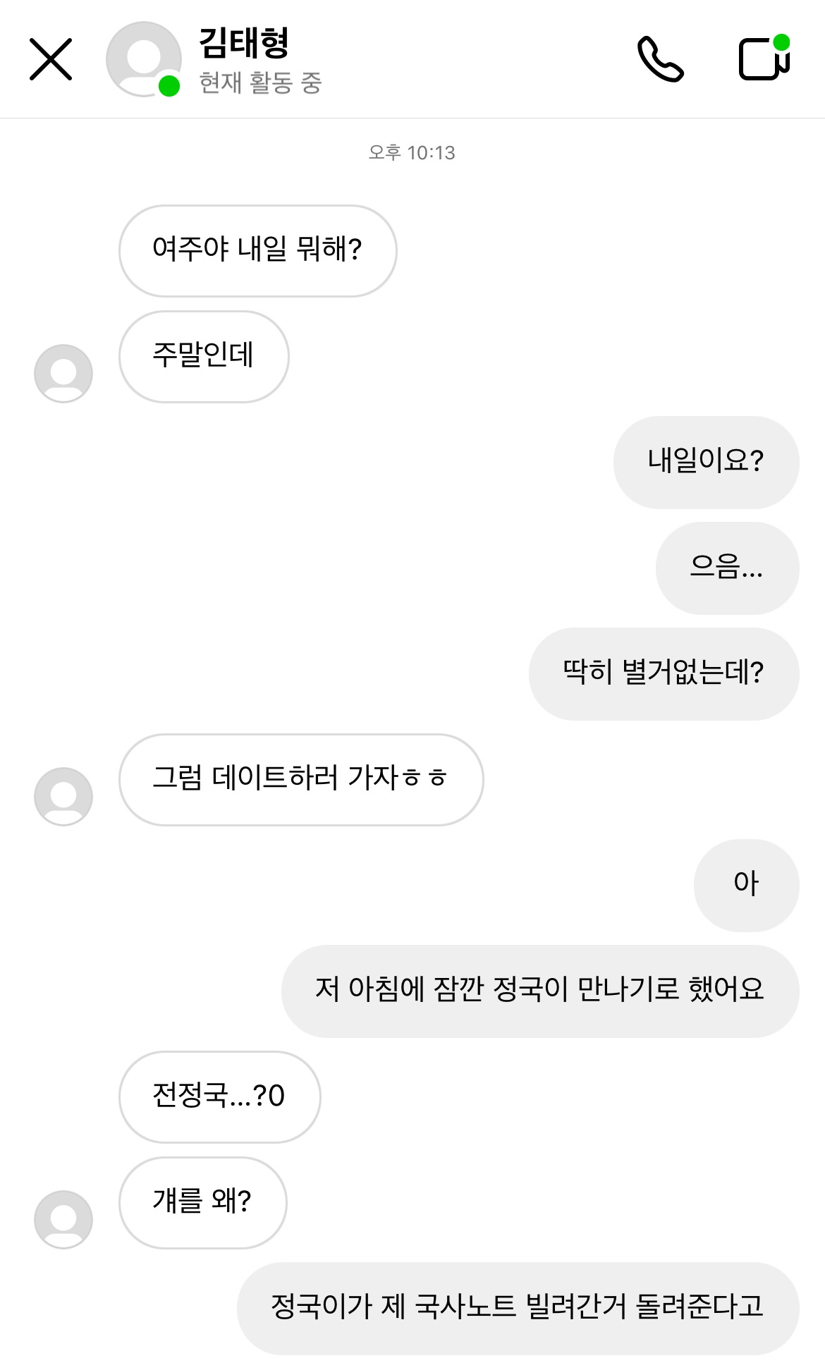825x1363 pixels.
Task: Select the message about meeting 정국이 in the morning
Action: pyautogui.click(x=539, y=991)
